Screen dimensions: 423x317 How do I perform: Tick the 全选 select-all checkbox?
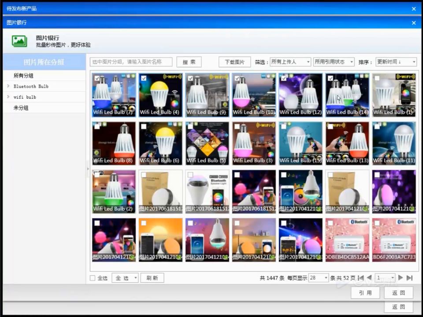93,278
